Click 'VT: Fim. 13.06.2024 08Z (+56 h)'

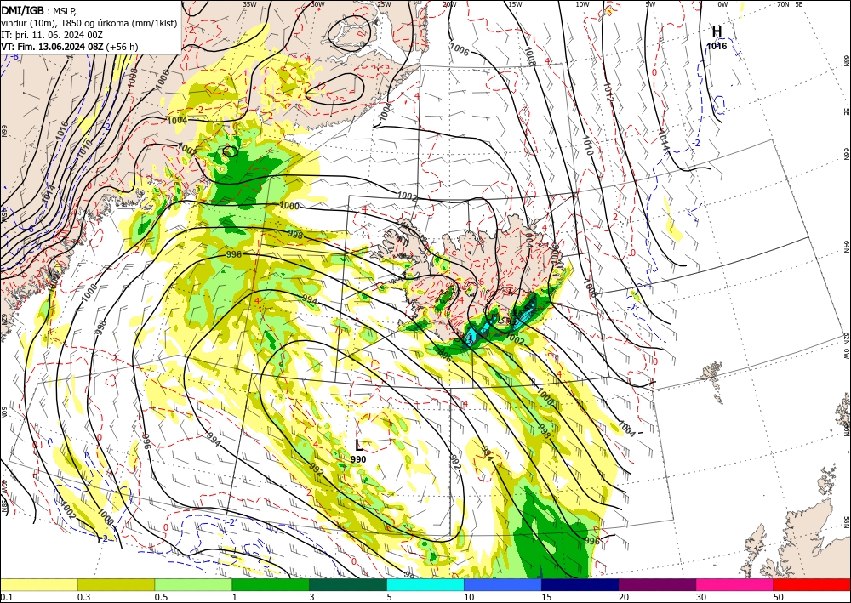click(70, 47)
